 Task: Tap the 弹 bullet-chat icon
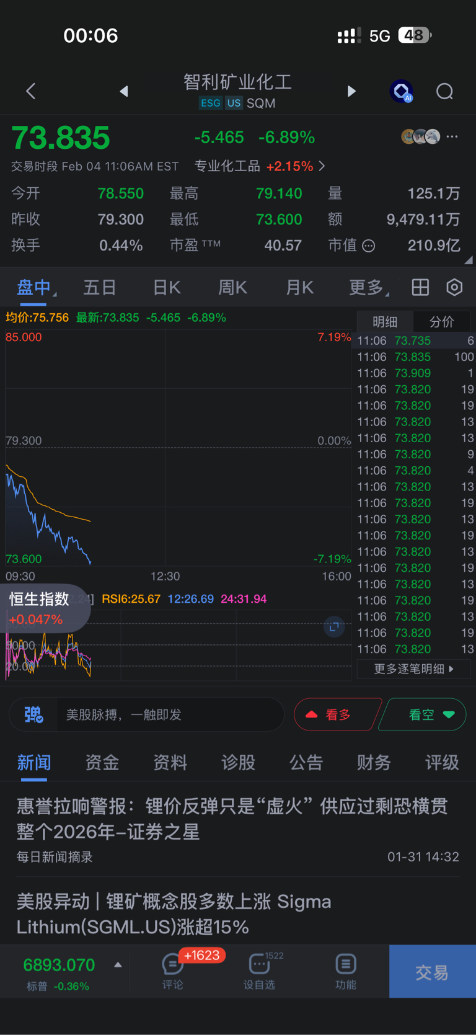[33, 714]
